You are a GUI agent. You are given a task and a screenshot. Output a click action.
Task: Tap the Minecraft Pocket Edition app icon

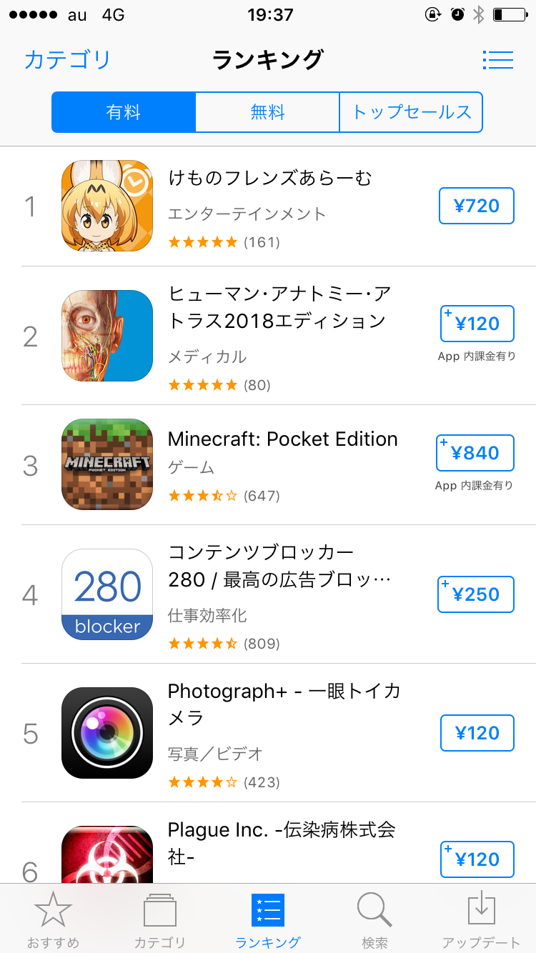point(107,464)
